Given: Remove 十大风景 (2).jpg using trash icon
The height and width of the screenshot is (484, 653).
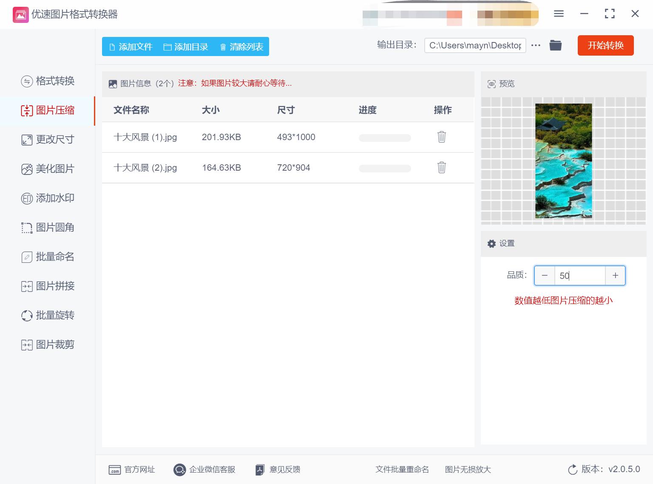Looking at the screenshot, I should click(441, 168).
